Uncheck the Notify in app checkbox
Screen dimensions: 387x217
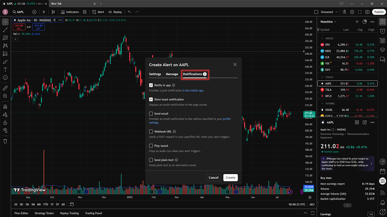(151, 85)
